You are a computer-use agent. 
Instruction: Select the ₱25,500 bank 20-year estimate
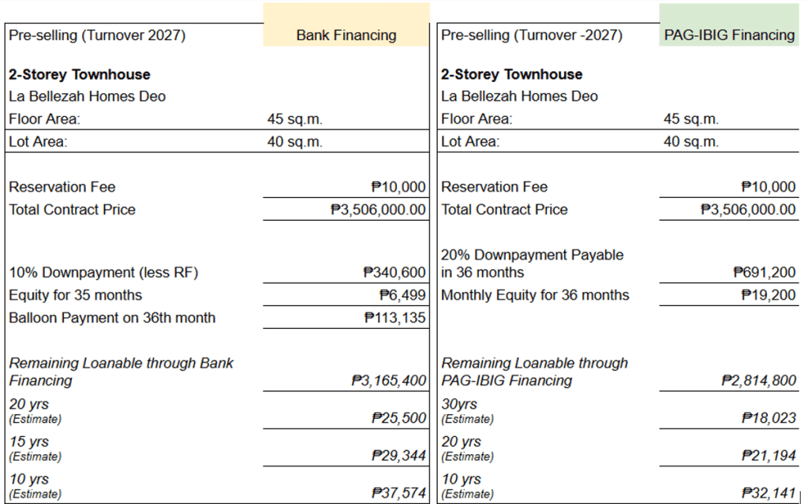click(x=398, y=418)
